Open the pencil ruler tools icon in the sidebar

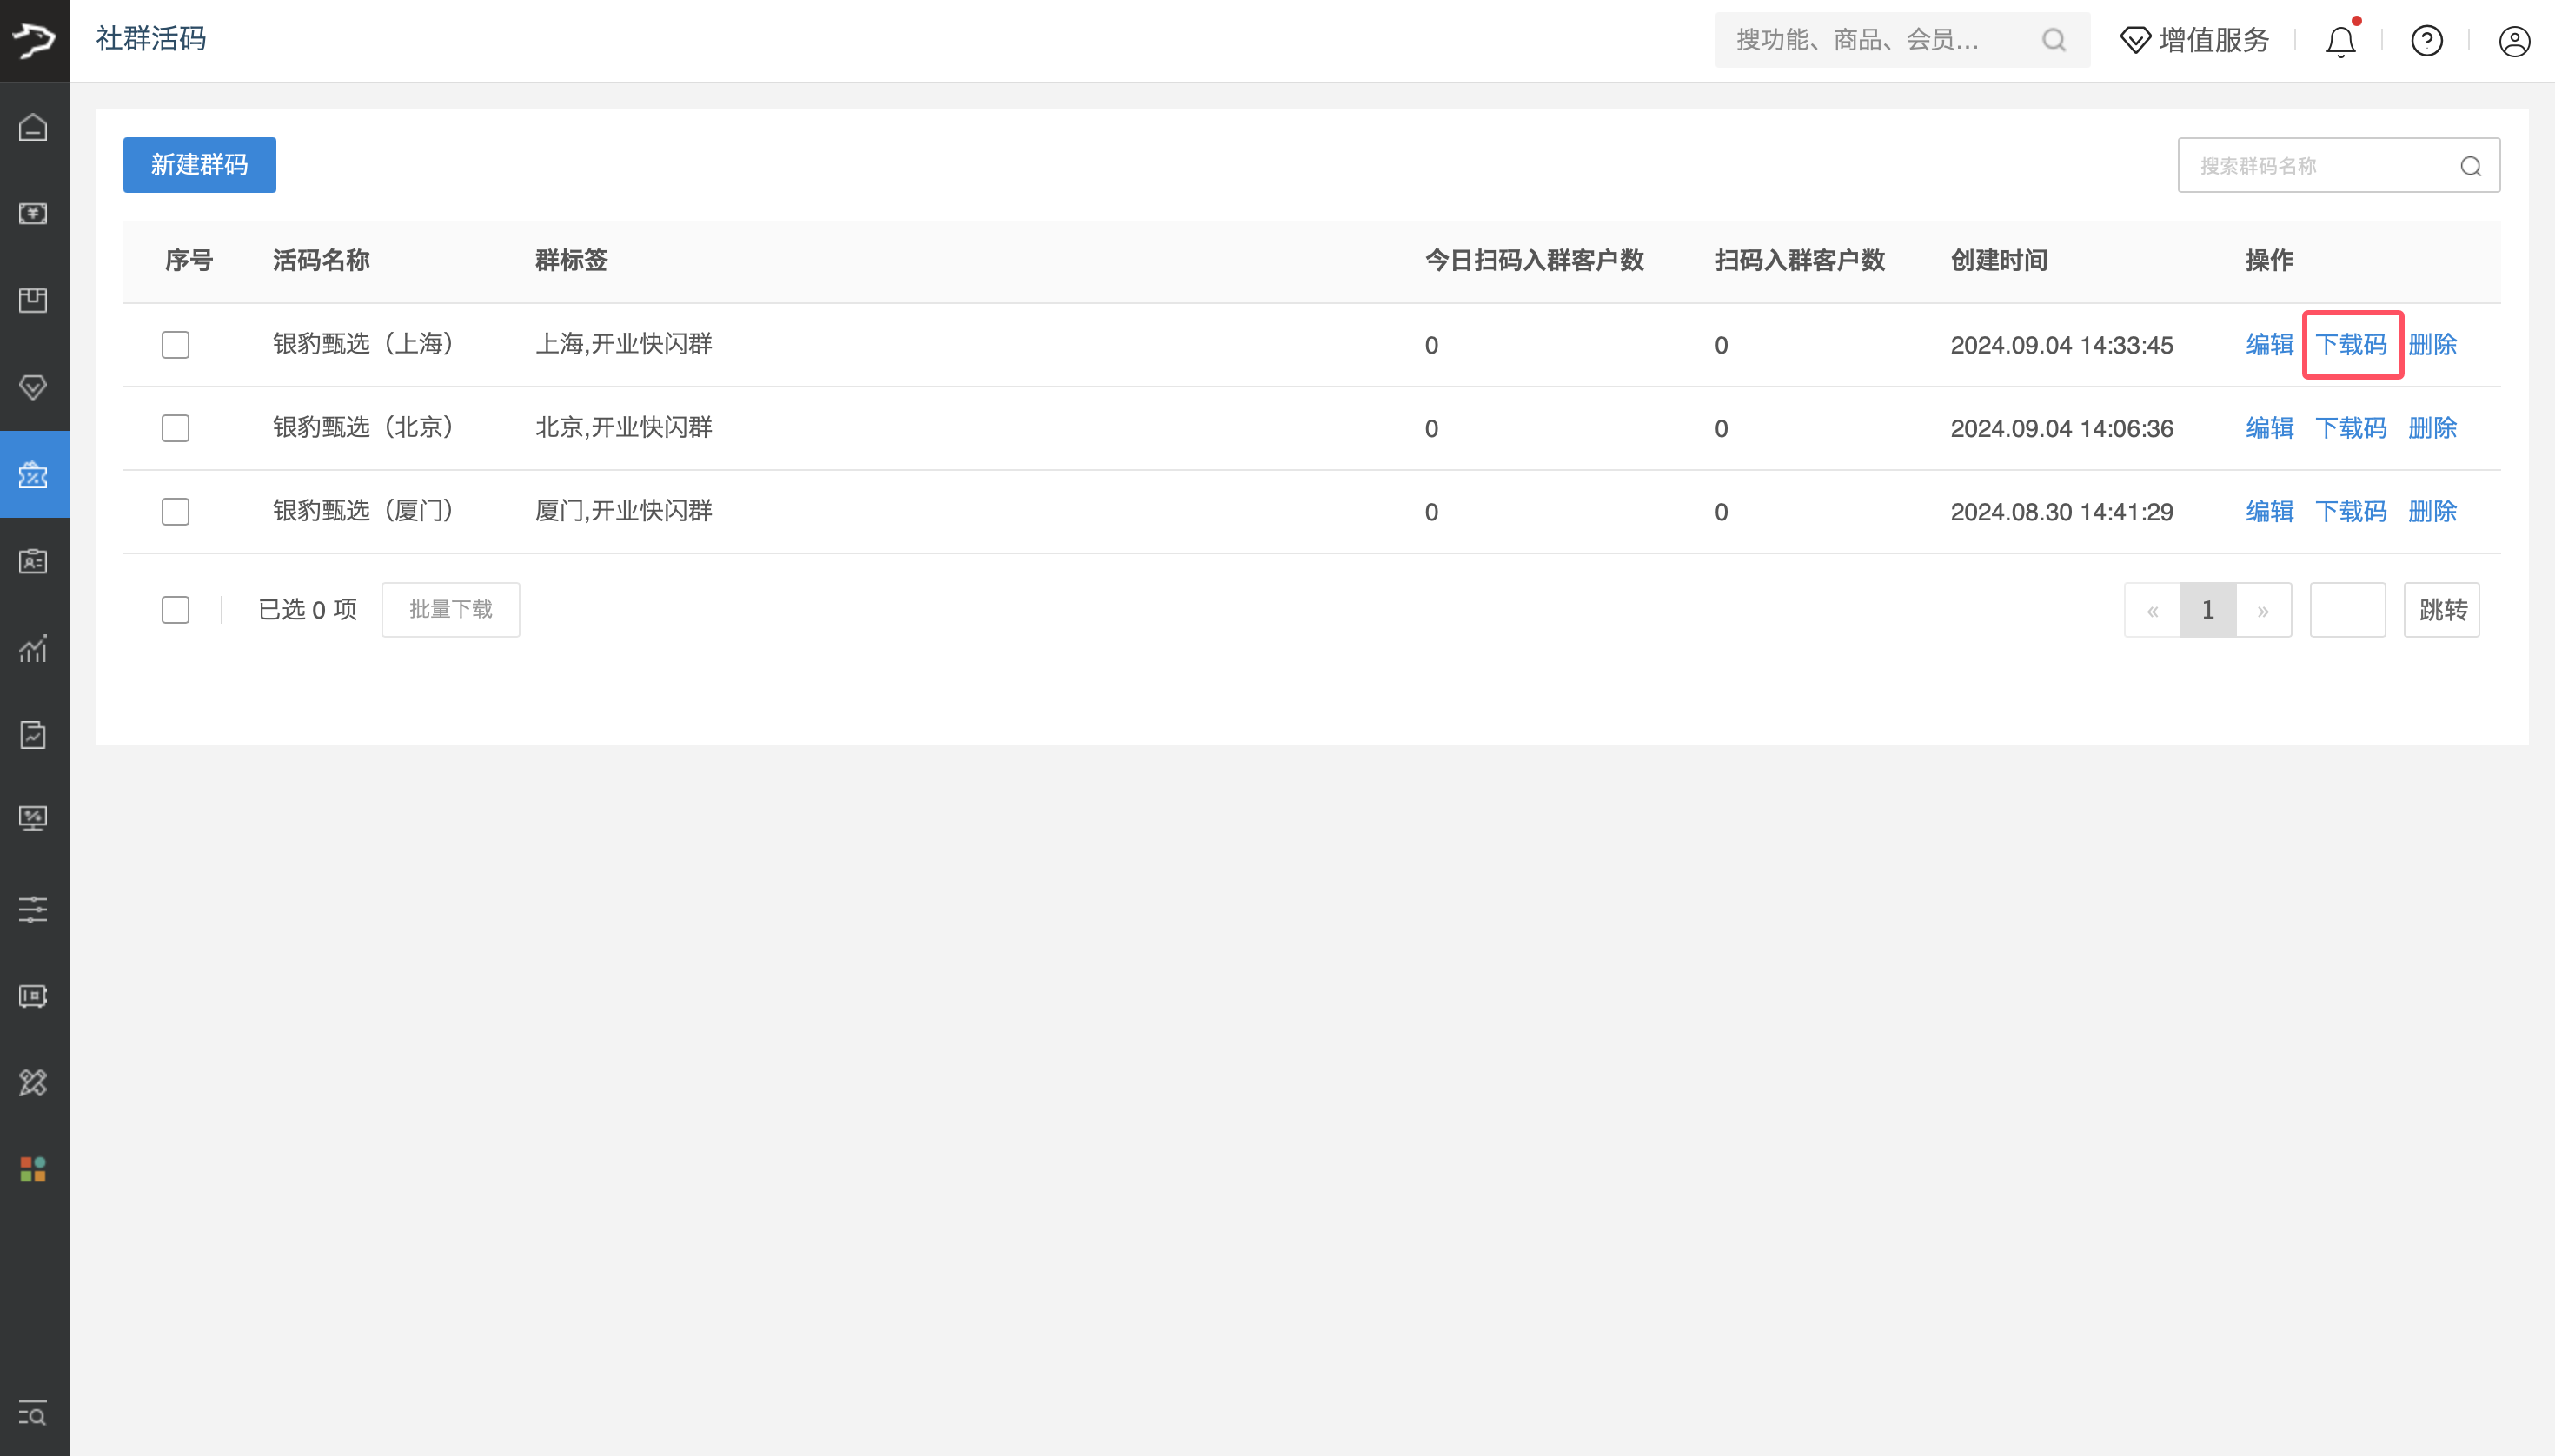(33, 1082)
